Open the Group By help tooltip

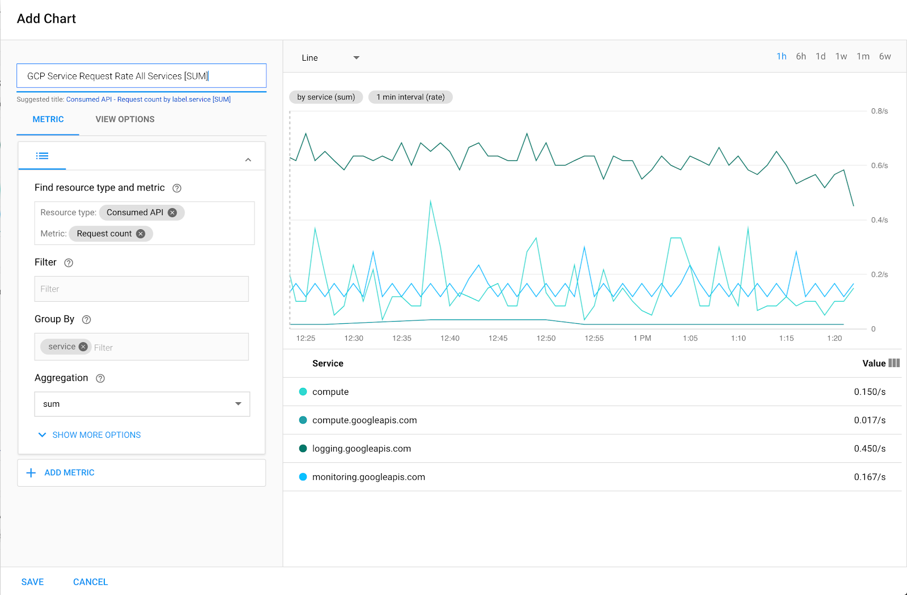(86, 319)
